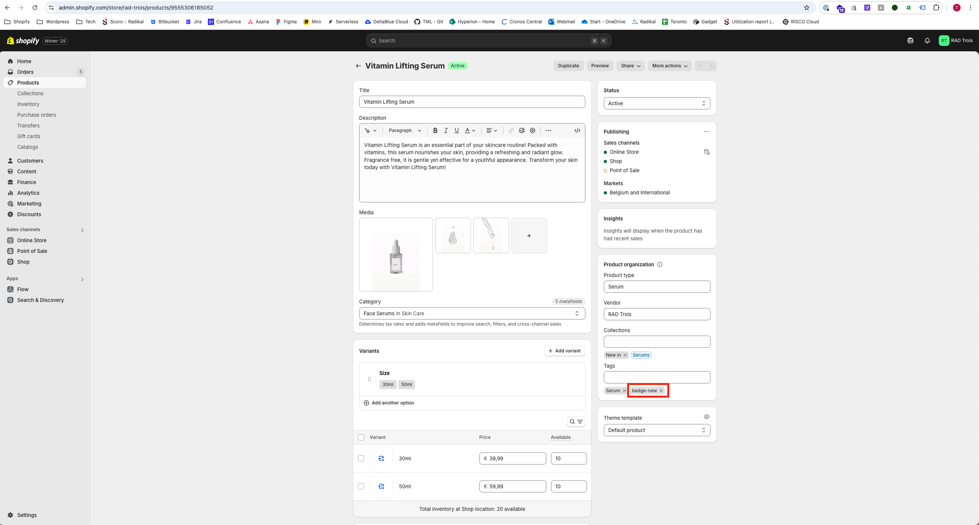Open Customers section
The height and width of the screenshot is (525, 979).
coord(45,161)
